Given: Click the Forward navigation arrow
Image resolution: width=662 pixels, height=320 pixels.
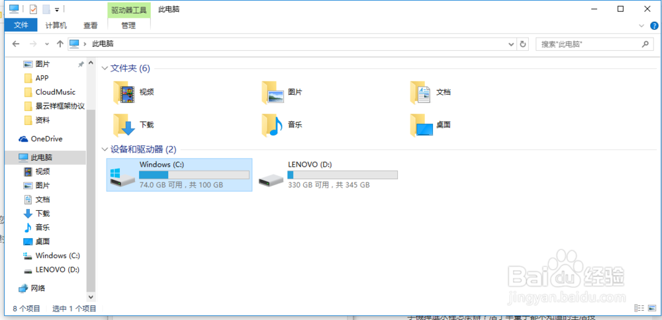Looking at the screenshot, I should tap(33, 44).
